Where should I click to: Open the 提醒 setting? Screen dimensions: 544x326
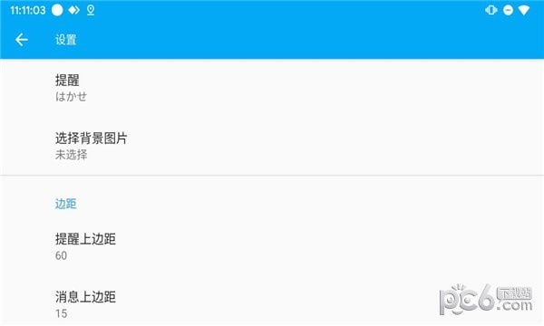click(272, 88)
